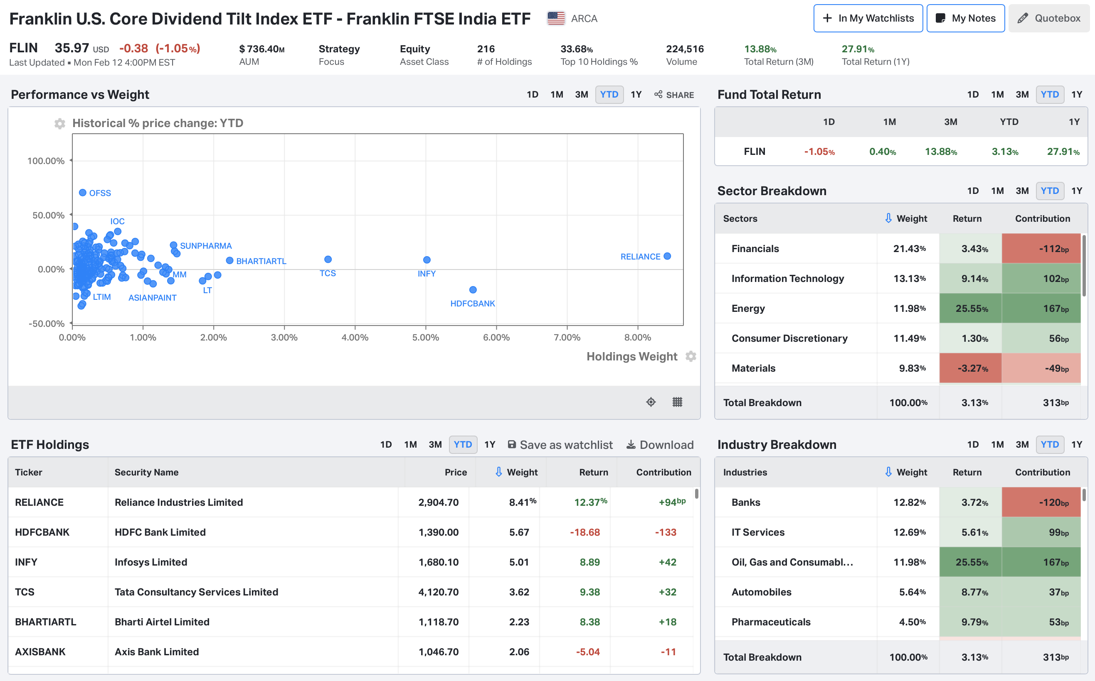The image size is (1095, 681).
Task: Click Save as watchlist link
Action: [x=560, y=445]
